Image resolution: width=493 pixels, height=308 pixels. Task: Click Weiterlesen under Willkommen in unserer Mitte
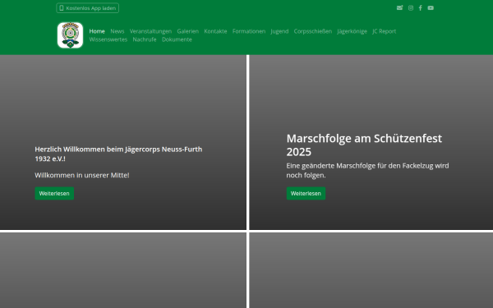[54, 193]
